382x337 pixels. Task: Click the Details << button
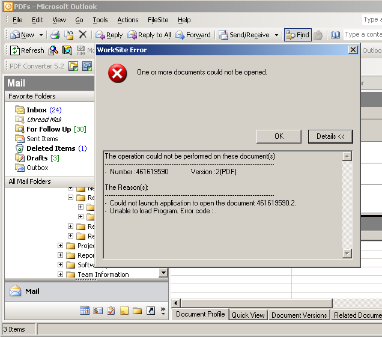[330, 136]
